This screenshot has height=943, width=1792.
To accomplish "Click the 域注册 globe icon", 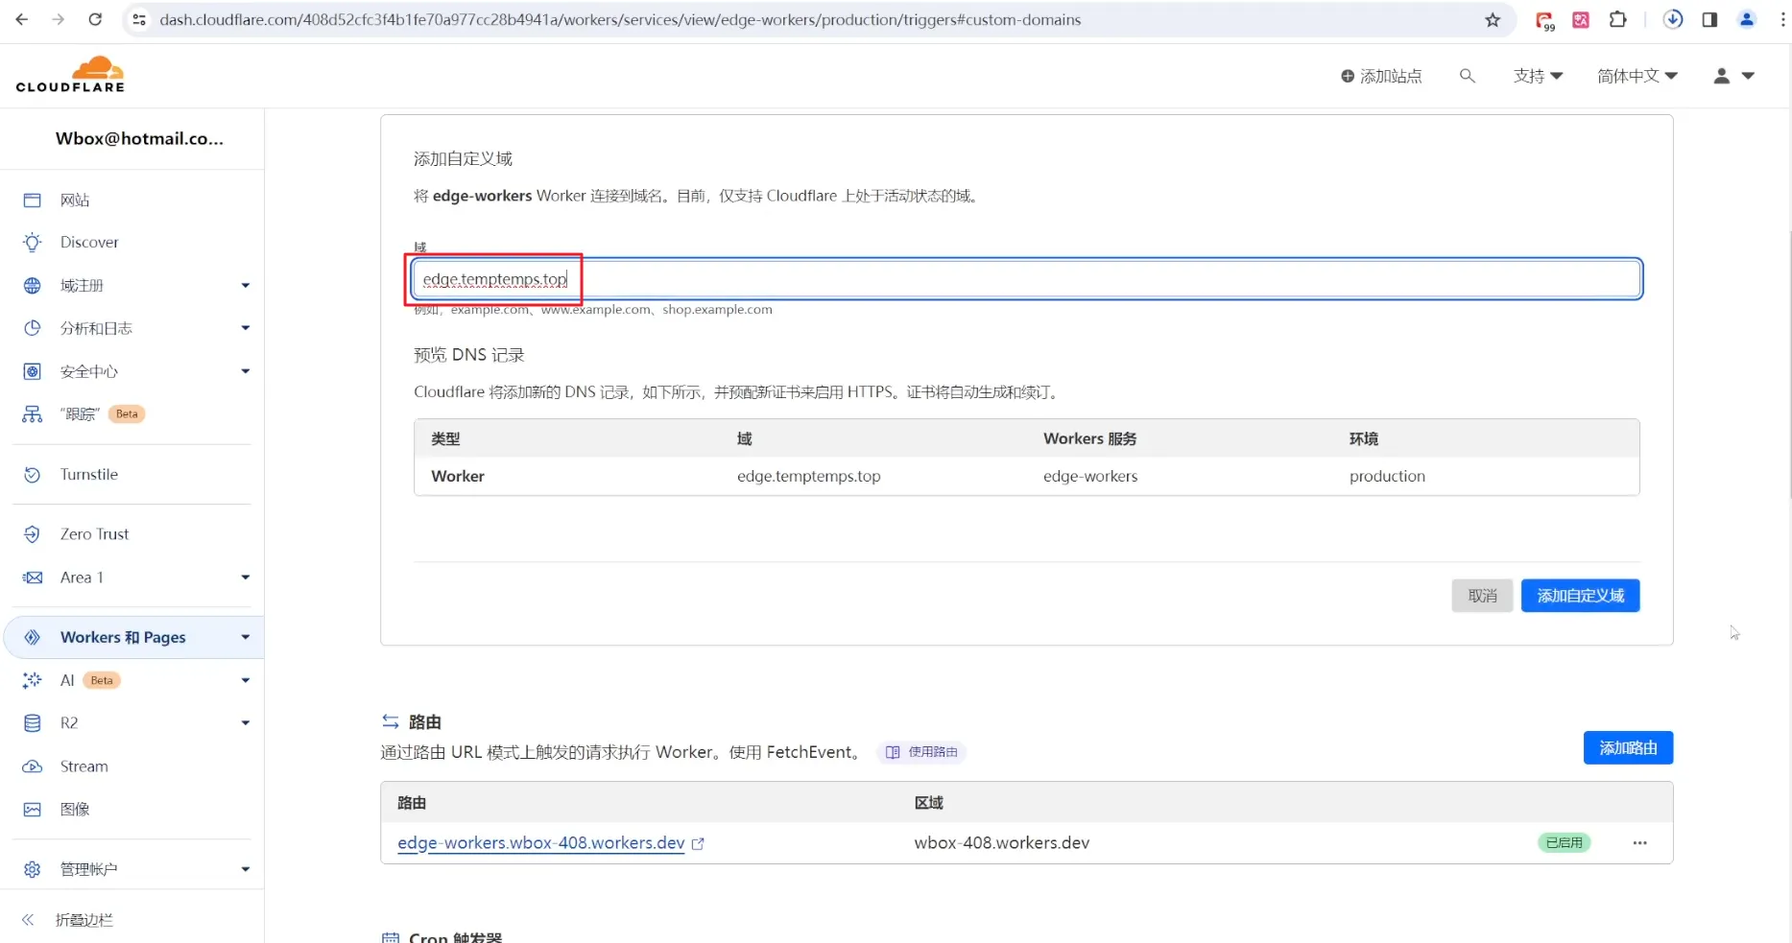I will point(33,286).
